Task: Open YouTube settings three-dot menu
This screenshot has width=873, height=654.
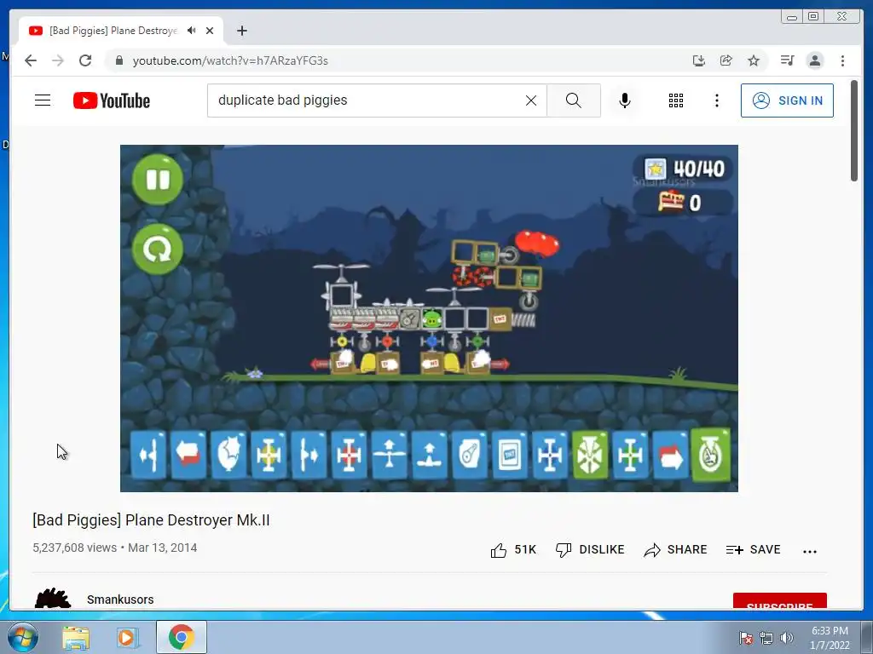Action: (x=716, y=100)
